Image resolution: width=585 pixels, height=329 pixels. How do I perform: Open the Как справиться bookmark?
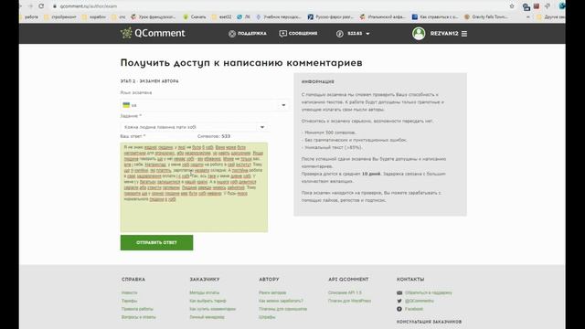(x=435, y=16)
